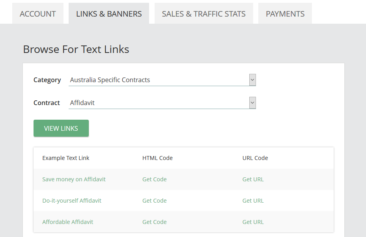This screenshot has width=366, height=237.
Task: Open Sales & Traffic Stats tab
Action: 204,13
